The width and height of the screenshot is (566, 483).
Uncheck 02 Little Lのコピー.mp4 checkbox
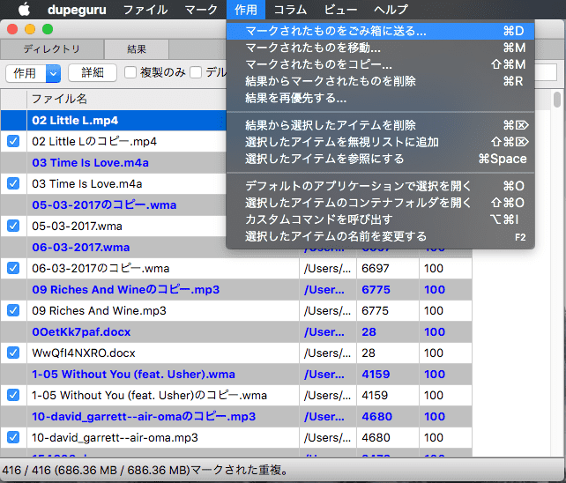pyautogui.click(x=13, y=141)
